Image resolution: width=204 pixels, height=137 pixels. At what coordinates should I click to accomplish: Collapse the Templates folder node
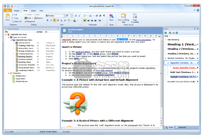(x=8, y=73)
